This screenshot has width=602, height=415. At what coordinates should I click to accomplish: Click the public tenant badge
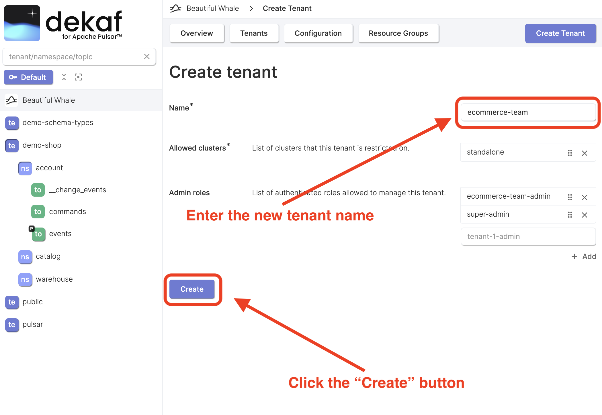click(12, 302)
